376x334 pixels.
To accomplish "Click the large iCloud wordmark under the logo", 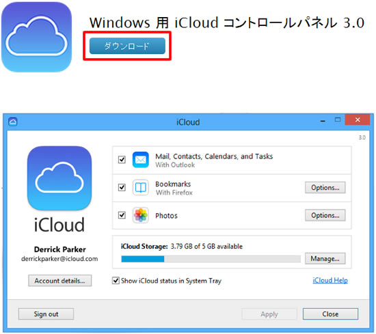I will [x=59, y=225].
